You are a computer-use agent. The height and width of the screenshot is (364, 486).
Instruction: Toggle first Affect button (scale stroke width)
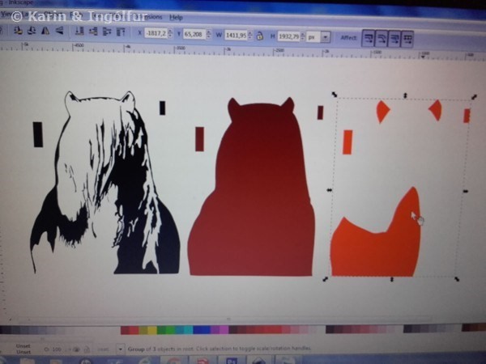pos(369,38)
